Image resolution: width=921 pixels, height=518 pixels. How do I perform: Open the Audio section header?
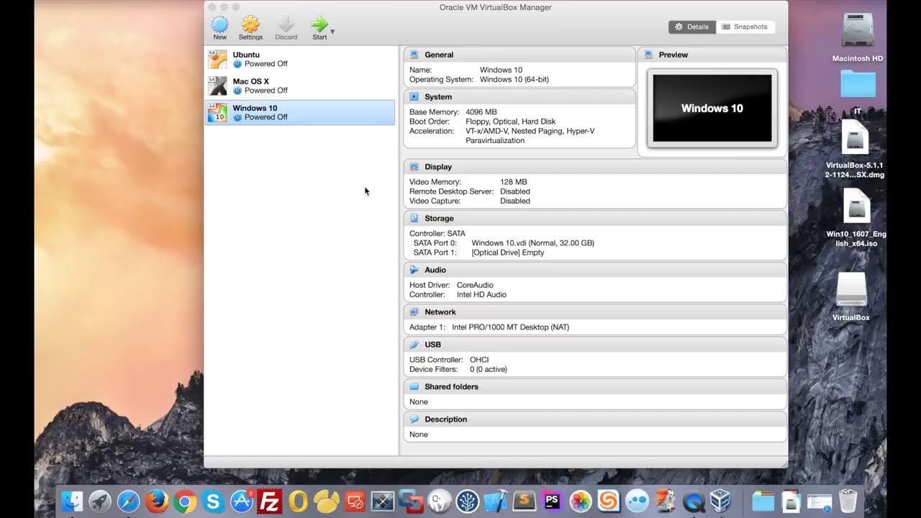(595, 270)
